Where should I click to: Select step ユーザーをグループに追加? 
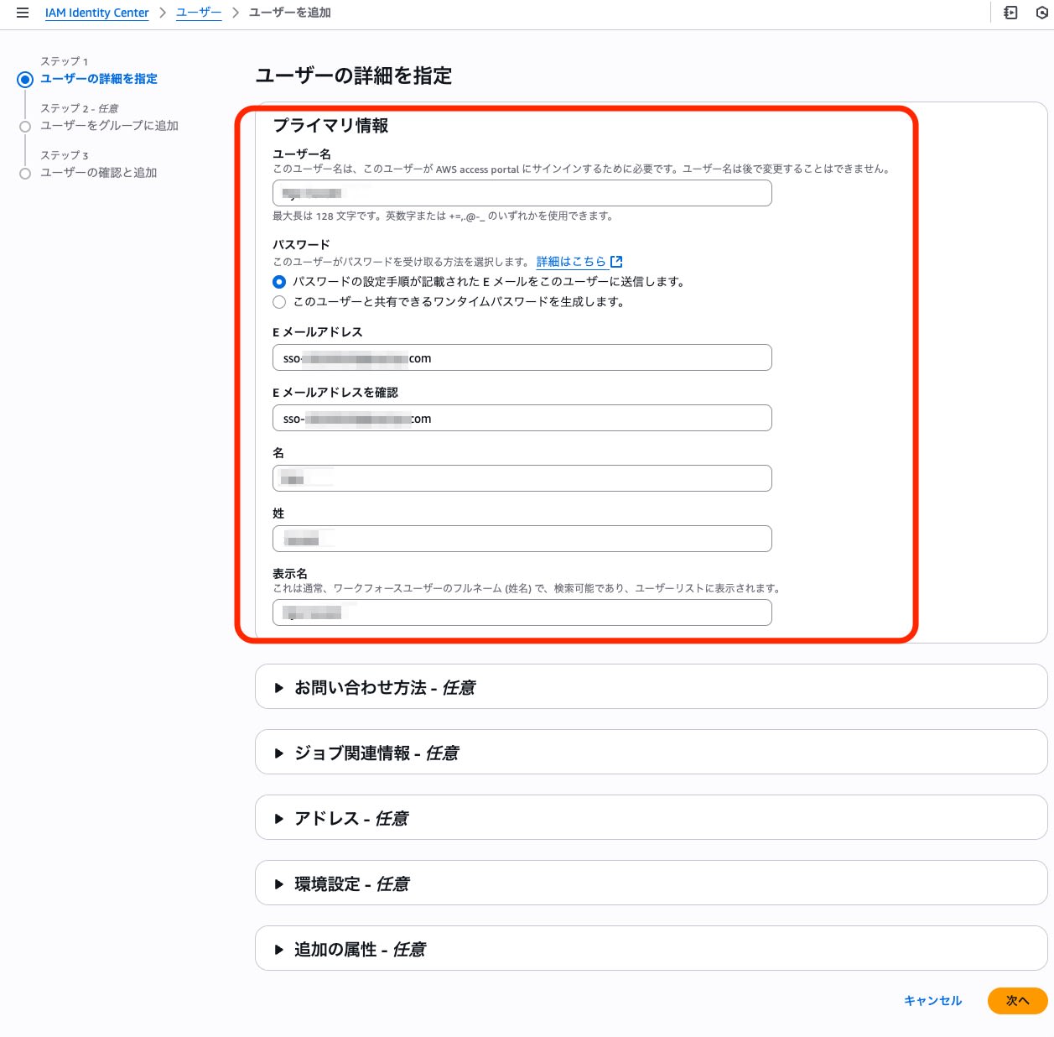pyautogui.click(x=110, y=126)
